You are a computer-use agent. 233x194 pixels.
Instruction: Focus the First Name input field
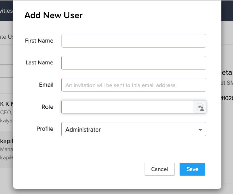134,41
